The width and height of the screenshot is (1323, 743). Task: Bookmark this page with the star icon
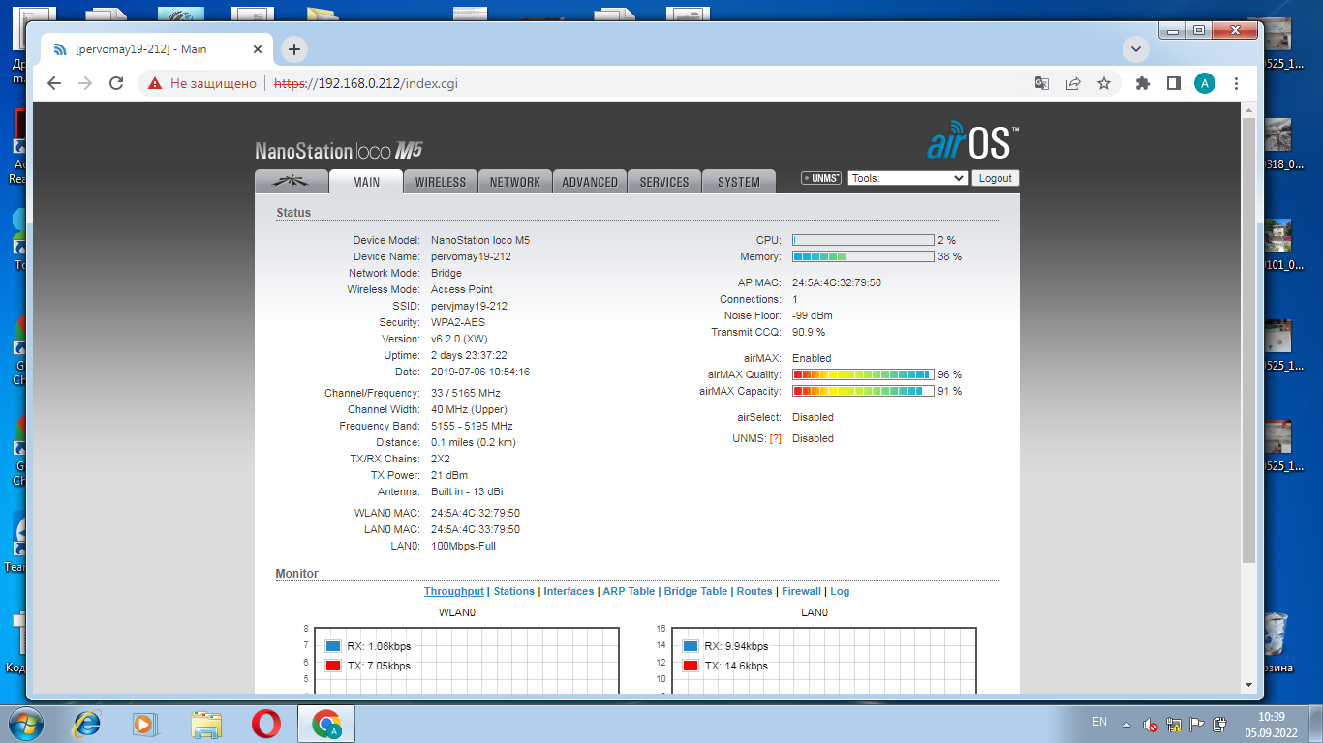pos(1104,83)
